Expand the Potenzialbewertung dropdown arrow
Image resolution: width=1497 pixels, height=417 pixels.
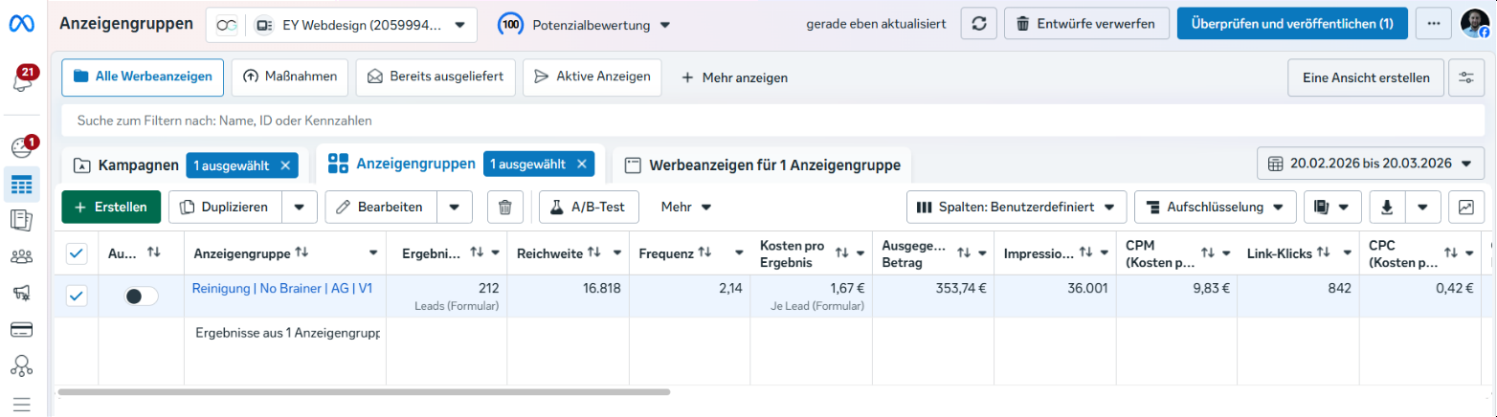(x=666, y=25)
